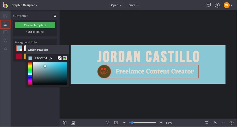Click the hex color code input field
This screenshot has width=237, height=127.
coord(41,58)
